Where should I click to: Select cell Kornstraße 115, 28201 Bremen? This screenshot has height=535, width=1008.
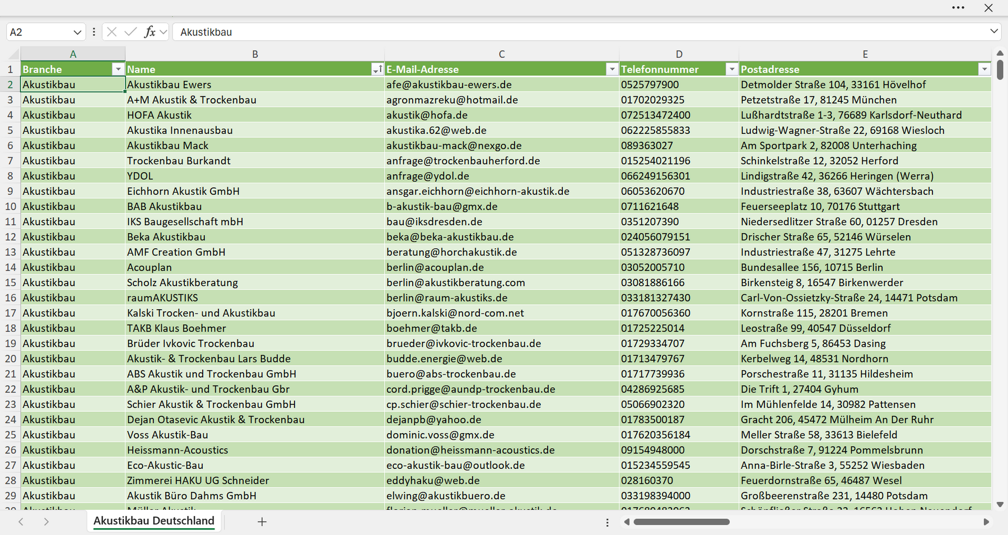(x=865, y=313)
